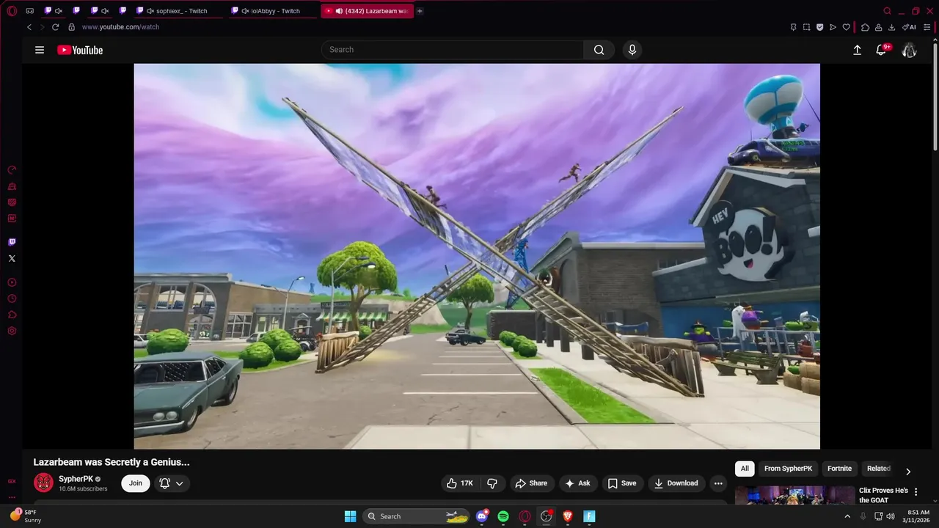The image size is (939, 528).
Task: Open Discord from the taskbar
Action: pyautogui.click(x=482, y=516)
